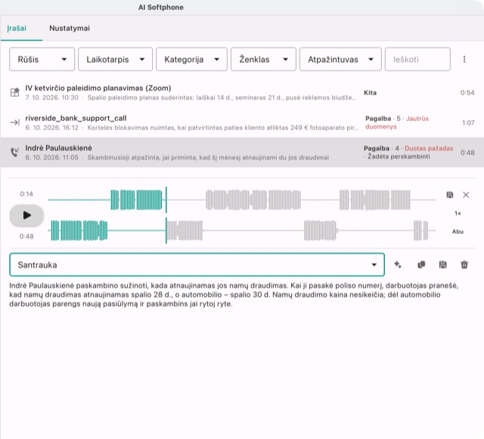Expand the Santrauka dropdown
This screenshot has height=439, width=484.
[197, 264]
